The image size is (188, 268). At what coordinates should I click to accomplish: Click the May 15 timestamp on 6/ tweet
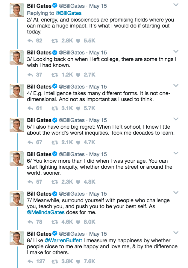tap(98, 154)
